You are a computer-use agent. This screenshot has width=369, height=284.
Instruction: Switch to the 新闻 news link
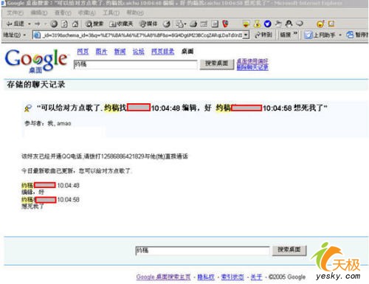coord(120,52)
